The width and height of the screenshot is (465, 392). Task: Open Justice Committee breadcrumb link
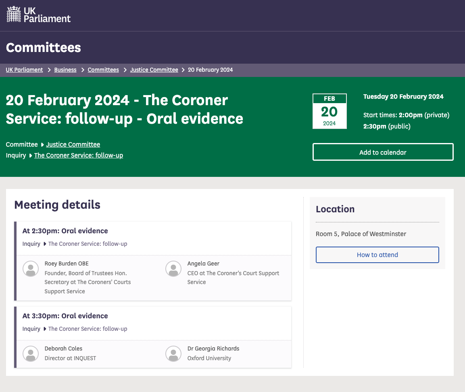(x=154, y=70)
